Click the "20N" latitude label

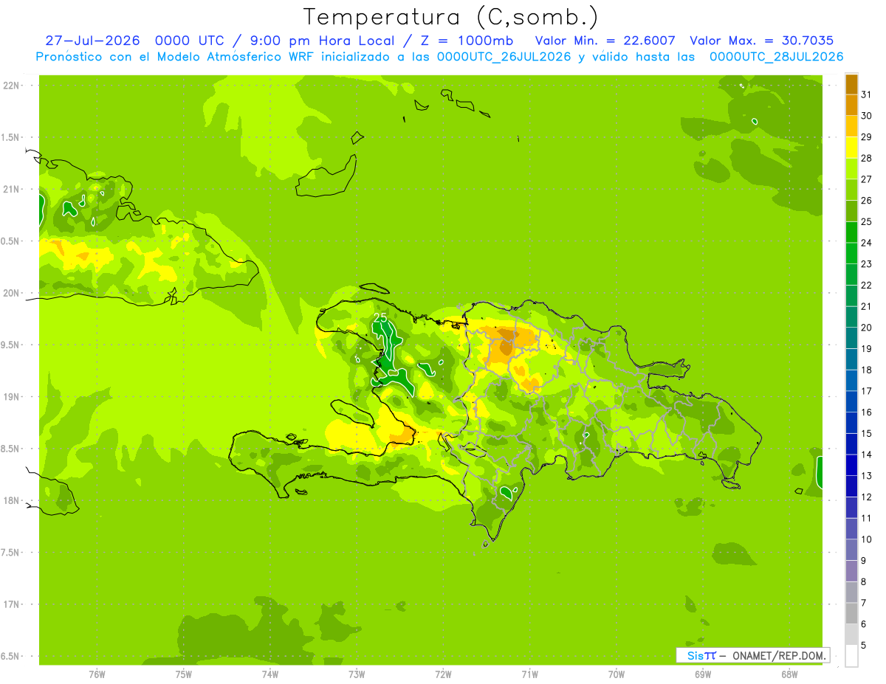[10, 293]
